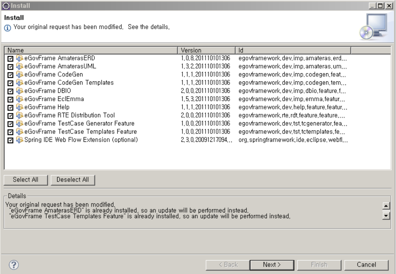This screenshot has width=396, height=274.
Task: Click the eGovFrame AmaterasUML feature icon
Action: [x=20, y=66]
